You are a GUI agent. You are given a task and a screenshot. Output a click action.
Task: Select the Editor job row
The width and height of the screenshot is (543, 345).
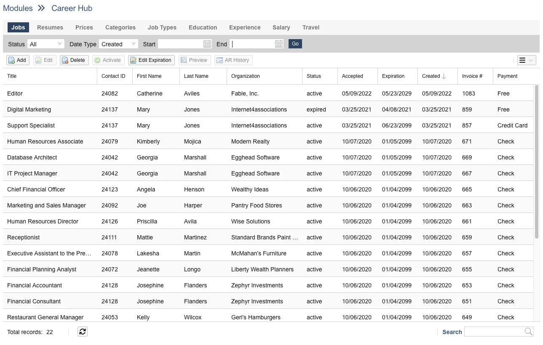click(x=51, y=93)
